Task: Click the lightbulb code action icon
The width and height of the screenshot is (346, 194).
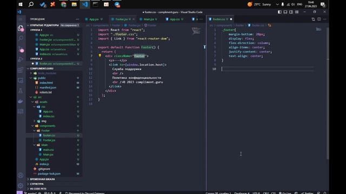Action: [x=99, y=56]
